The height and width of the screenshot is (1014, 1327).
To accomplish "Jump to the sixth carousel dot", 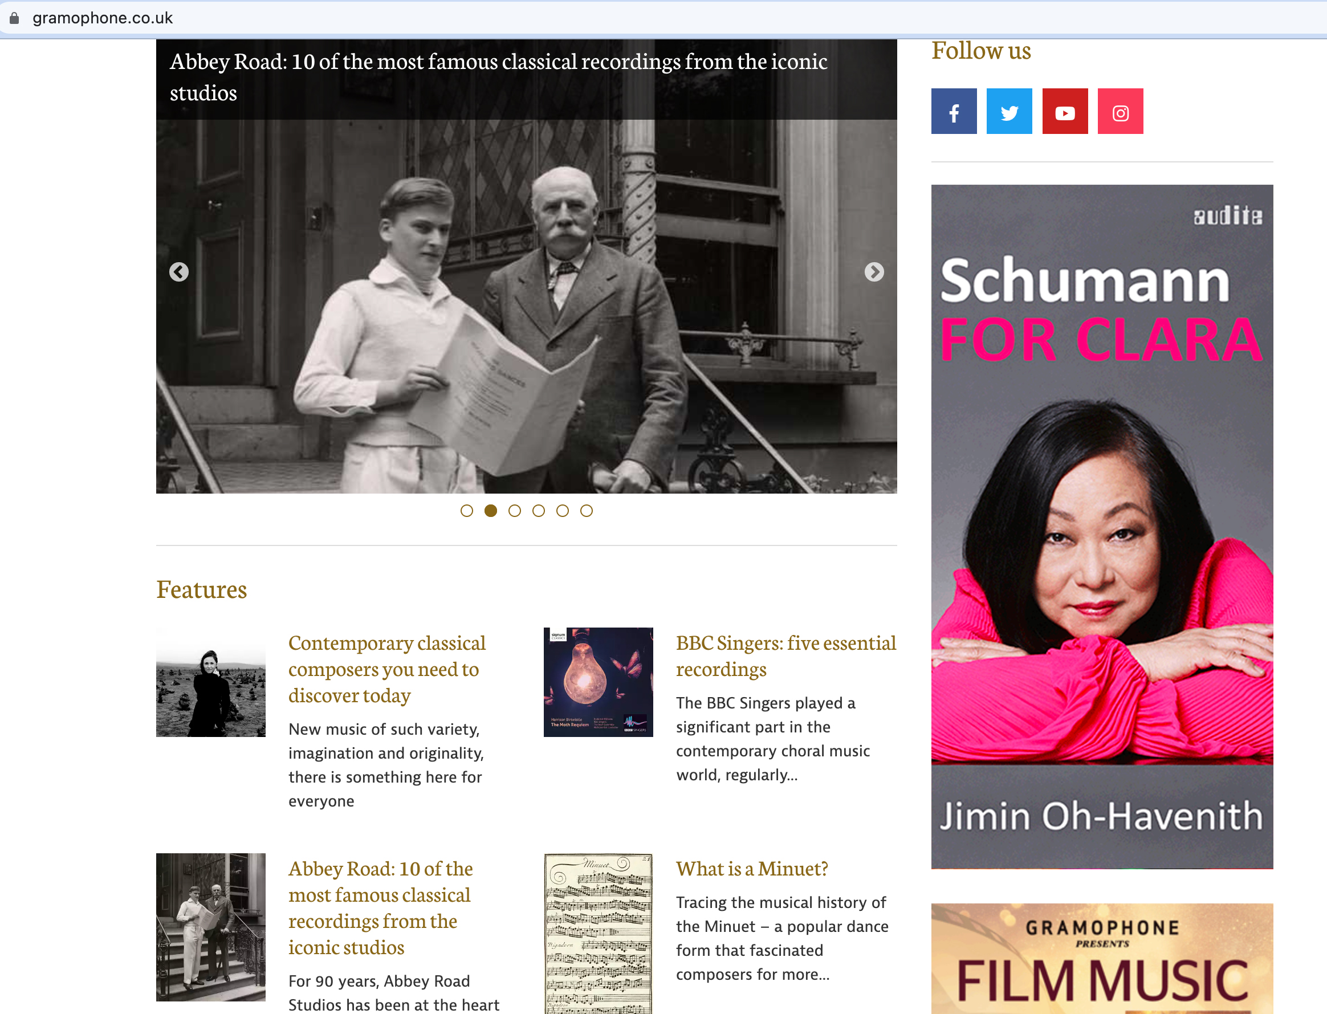I will 586,511.
